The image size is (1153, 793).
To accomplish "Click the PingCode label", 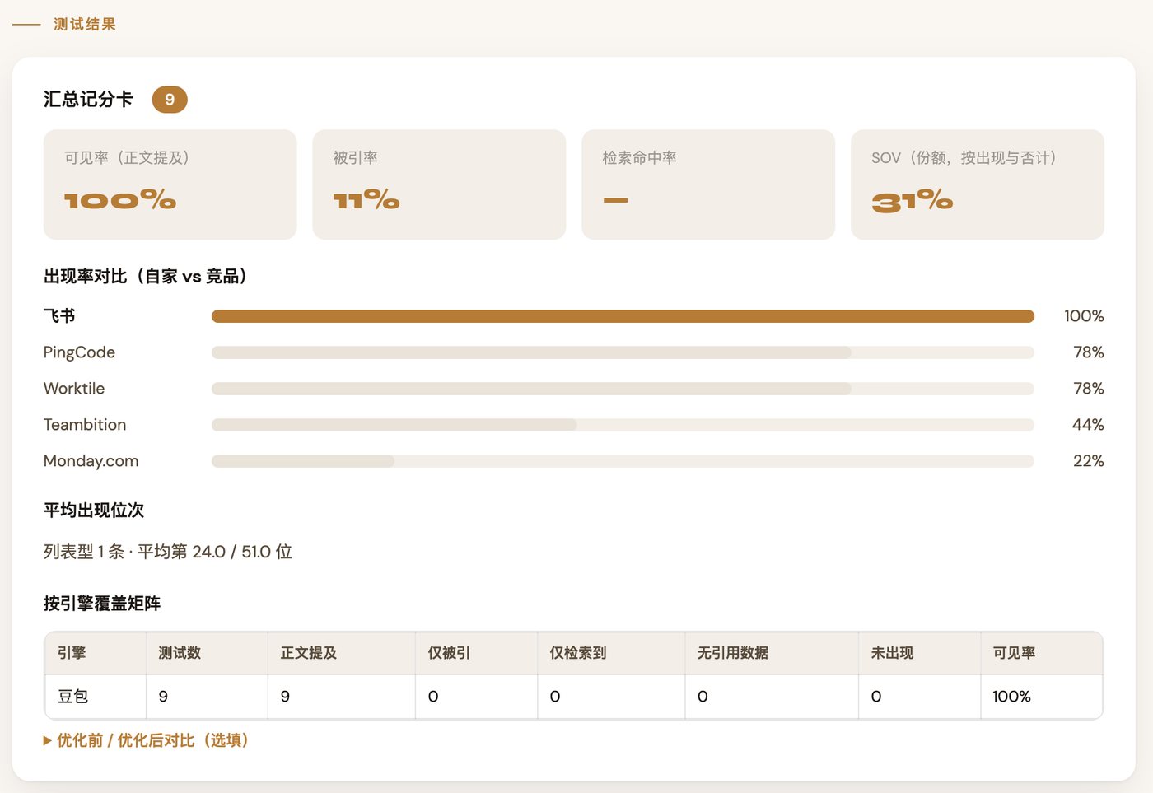I will [x=79, y=352].
